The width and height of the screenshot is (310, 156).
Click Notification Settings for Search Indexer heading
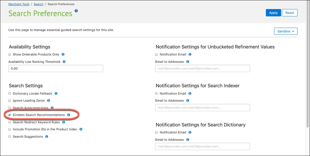pos(198,86)
